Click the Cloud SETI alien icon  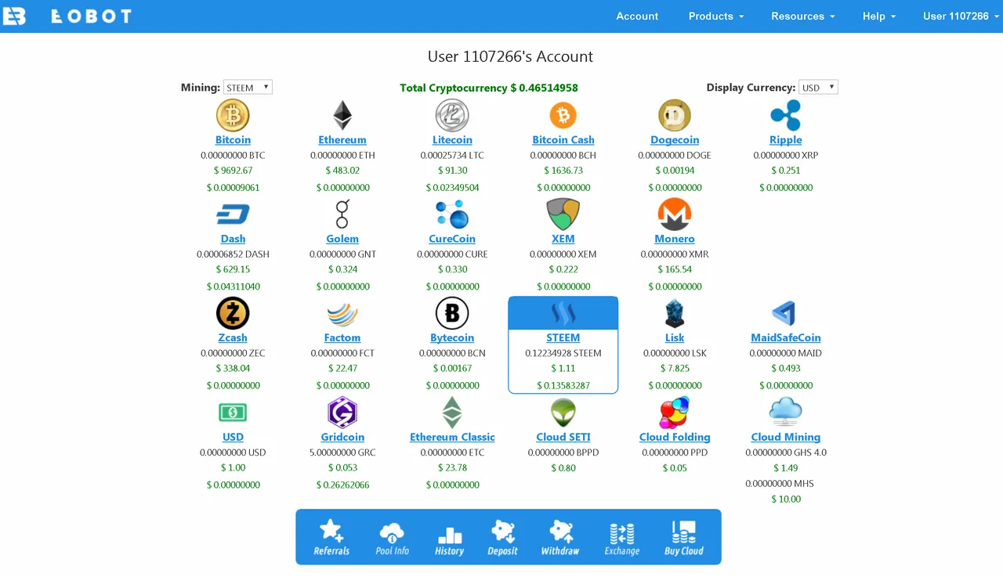[563, 413]
